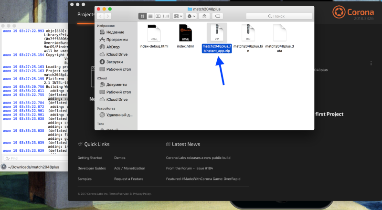The height and width of the screenshot is (210, 382).
Task: Open Удаленный диск under Устройства
Action: coord(116,115)
